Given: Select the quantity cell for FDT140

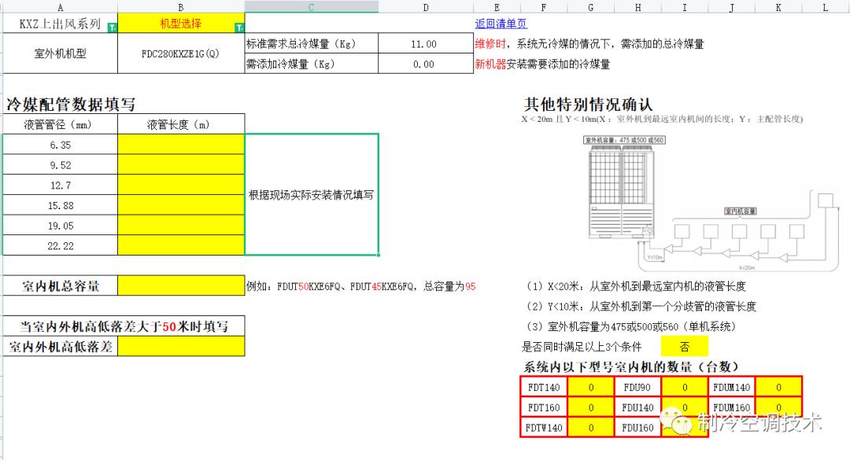Looking at the screenshot, I should click(x=591, y=387).
